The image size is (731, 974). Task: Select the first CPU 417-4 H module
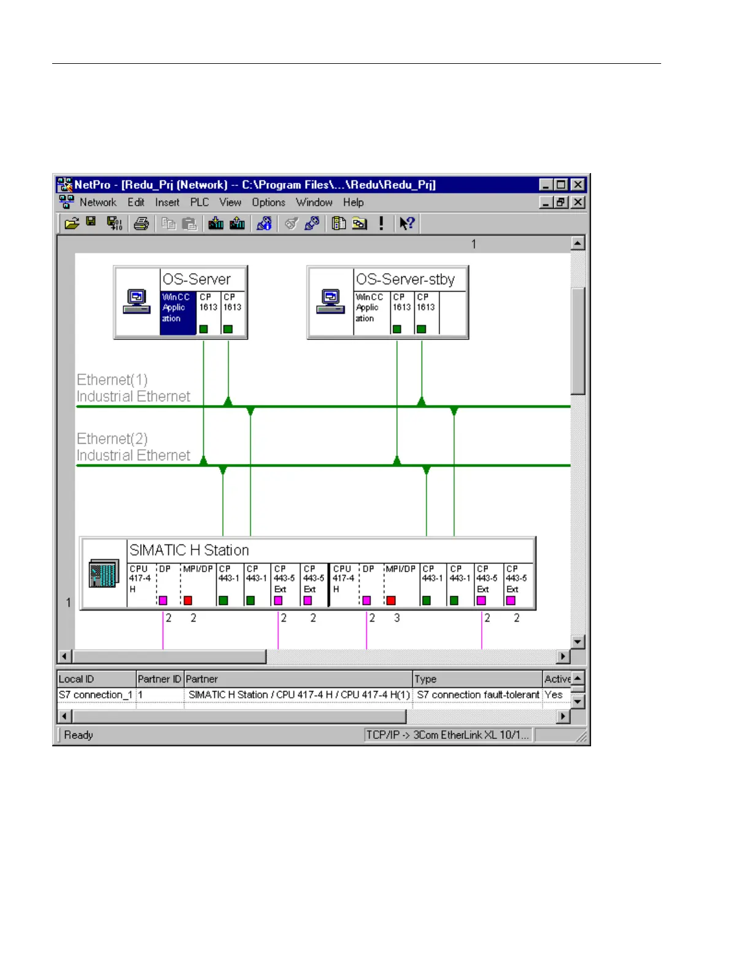pos(141,585)
